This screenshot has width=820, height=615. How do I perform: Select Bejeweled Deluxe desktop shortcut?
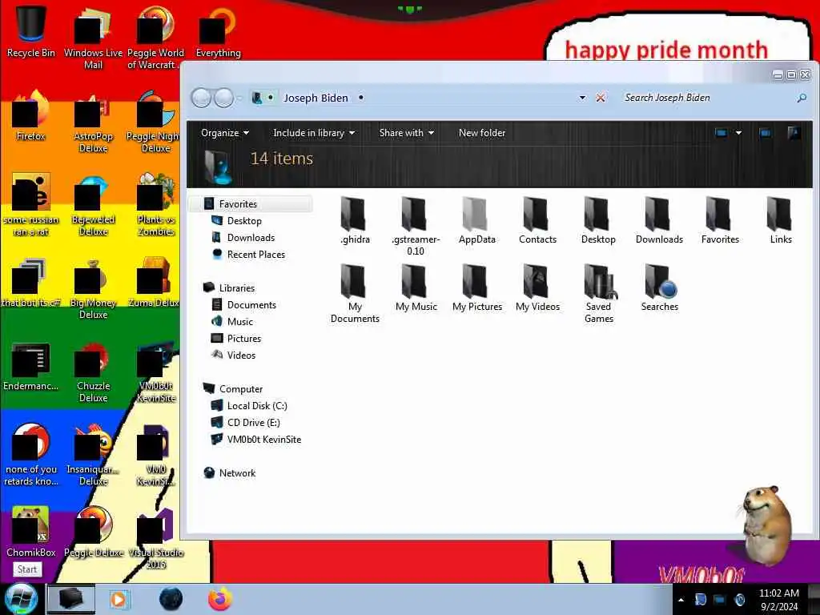[93, 206]
